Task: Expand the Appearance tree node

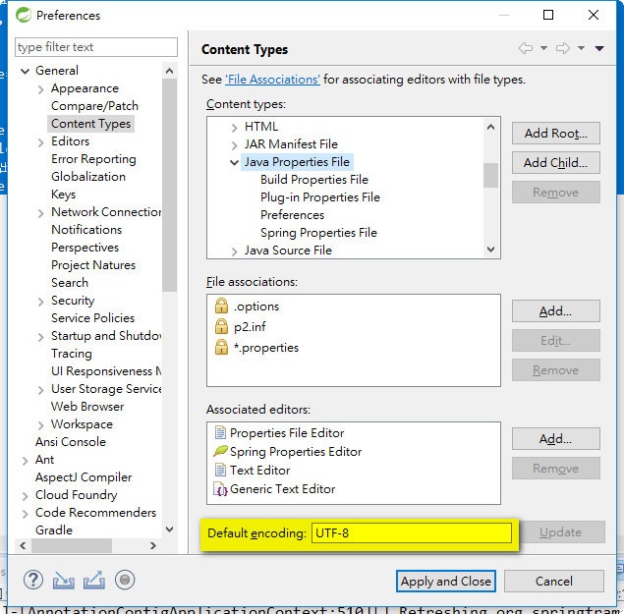Action: pos(40,89)
